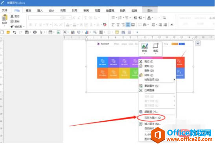Switch to the Review ribbon tab

click(86, 11)
